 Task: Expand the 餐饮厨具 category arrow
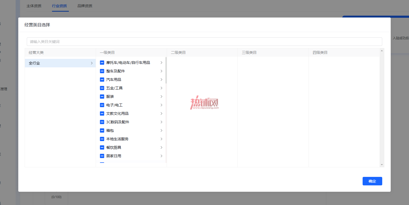[161, 147]
